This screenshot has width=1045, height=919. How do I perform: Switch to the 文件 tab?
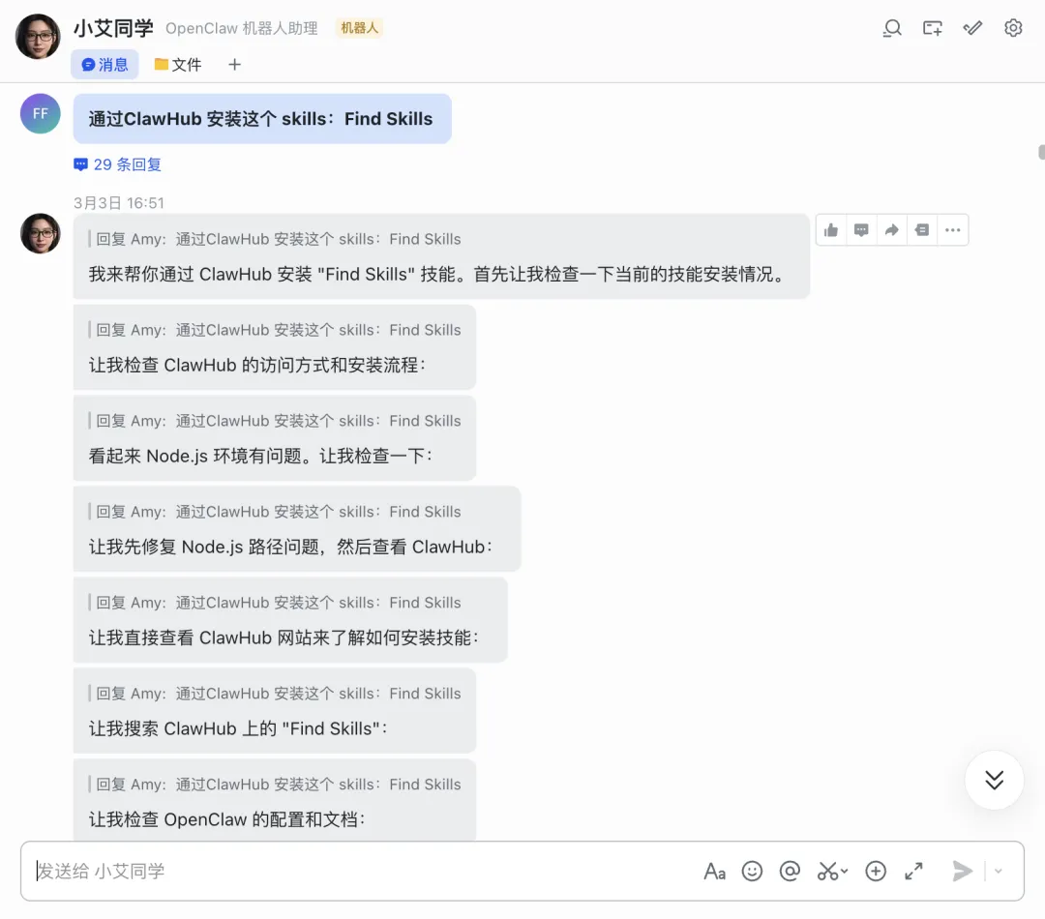177,65
